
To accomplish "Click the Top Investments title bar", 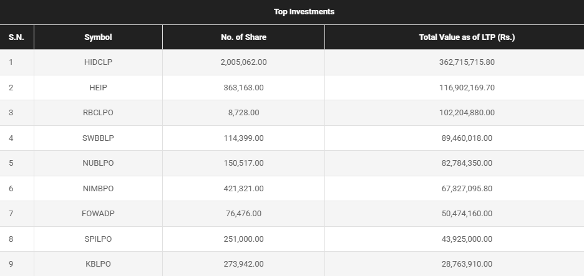I will (x=304, y=12).
